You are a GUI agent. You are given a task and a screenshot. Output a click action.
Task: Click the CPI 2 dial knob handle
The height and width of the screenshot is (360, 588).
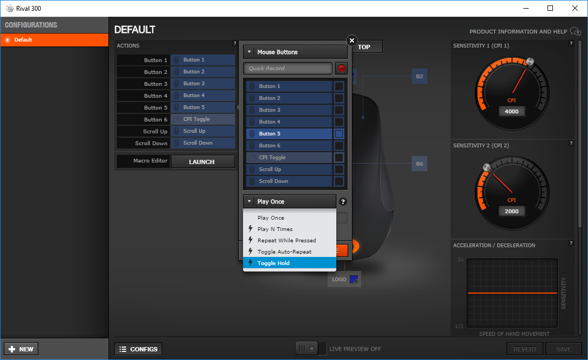[486, 167]
